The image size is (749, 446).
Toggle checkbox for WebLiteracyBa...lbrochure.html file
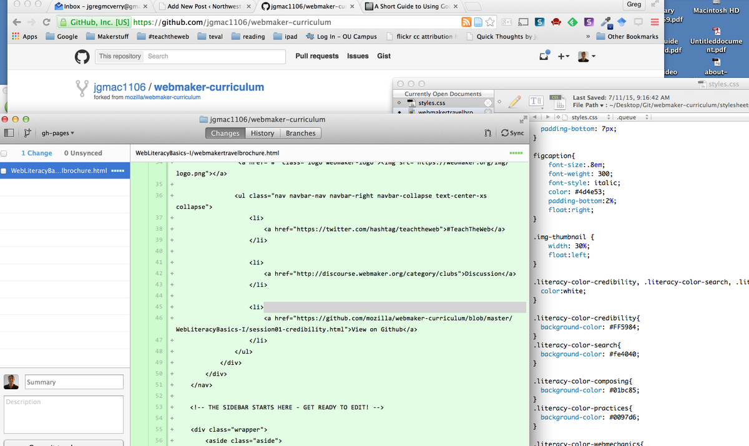coord(4,171)
